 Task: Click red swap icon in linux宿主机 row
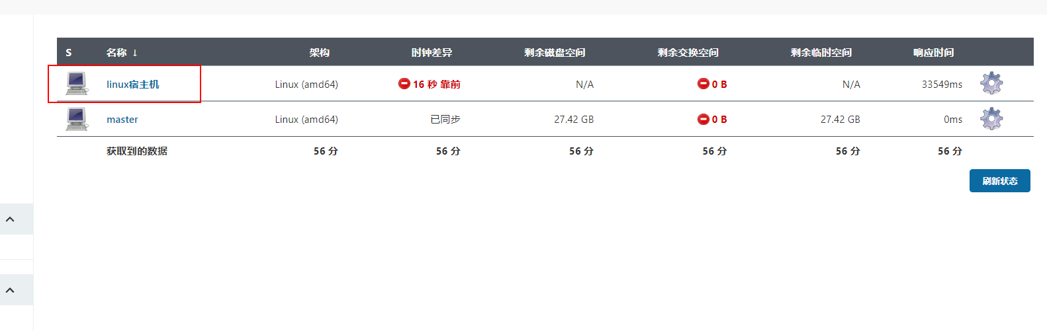coord(703,83)
